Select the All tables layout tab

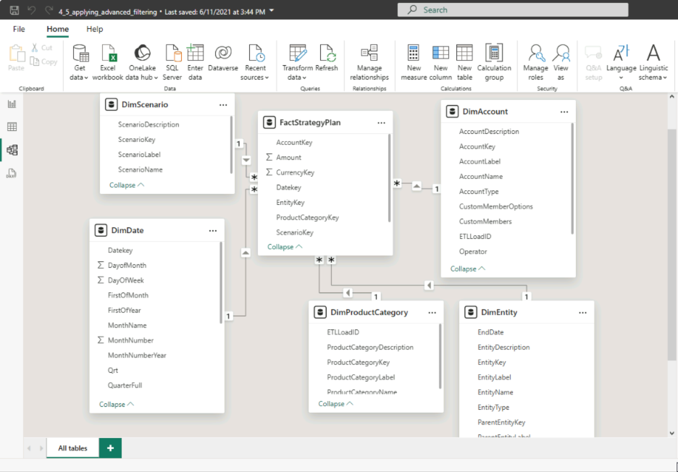coord(72,447)
